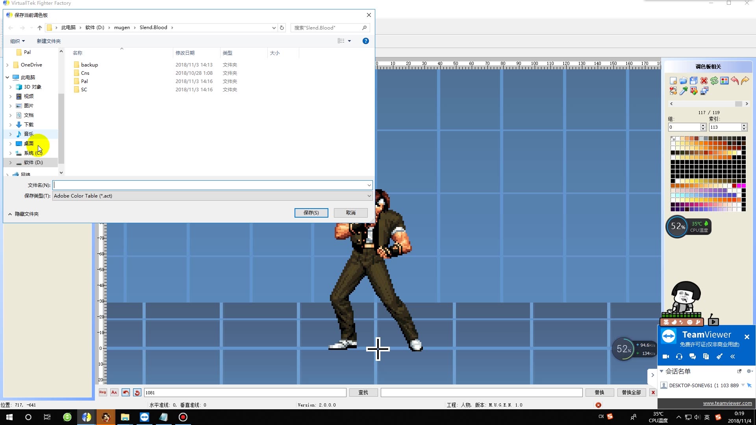Screen dimensions: 756x425
Task: Click the Windows Start button
Action: pos(9,417)
